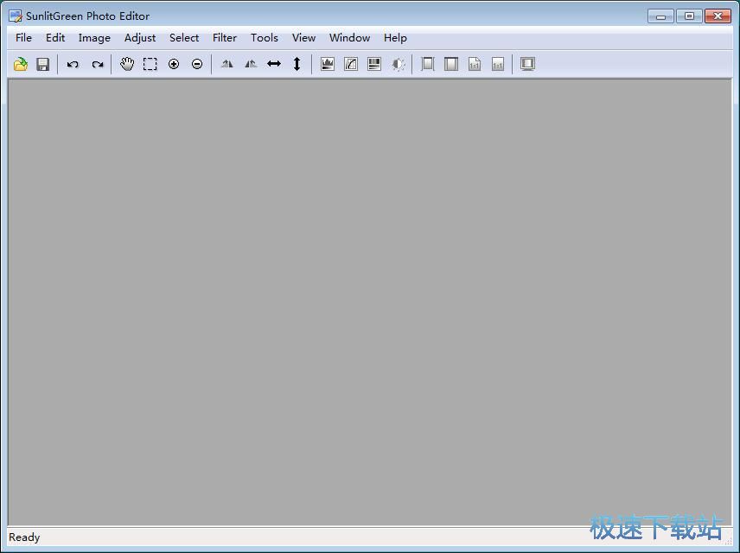This screenshot has height=553, width=740.
Task: Open the Image menu
Action: 94,38
